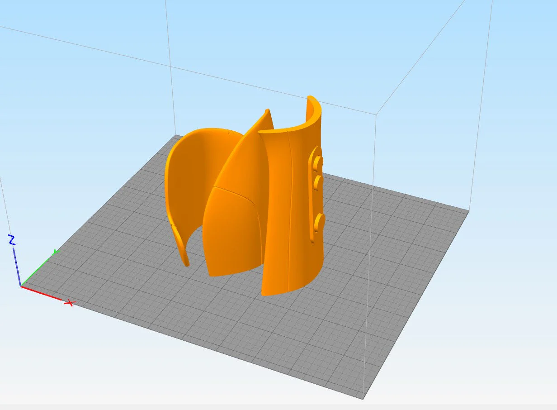557x410 pixels.
Task: Select the middle round peg on right panel
Action: [x=318, y=183]
